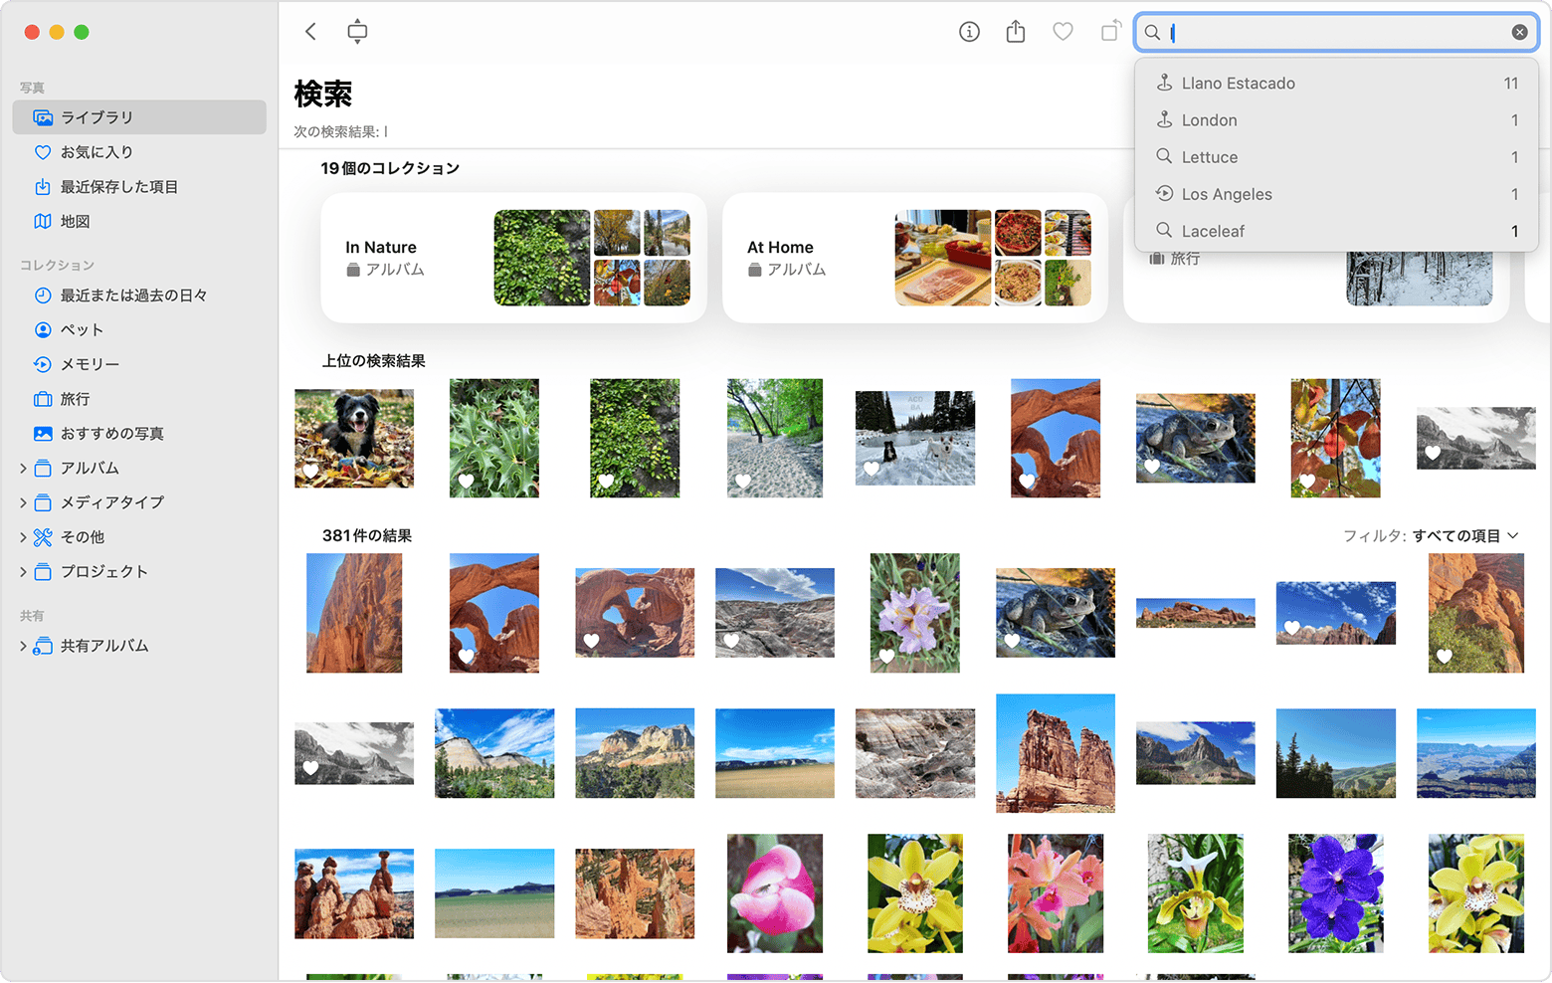Toggle favorite heart on the frog photo

(x=1152, y=467)
